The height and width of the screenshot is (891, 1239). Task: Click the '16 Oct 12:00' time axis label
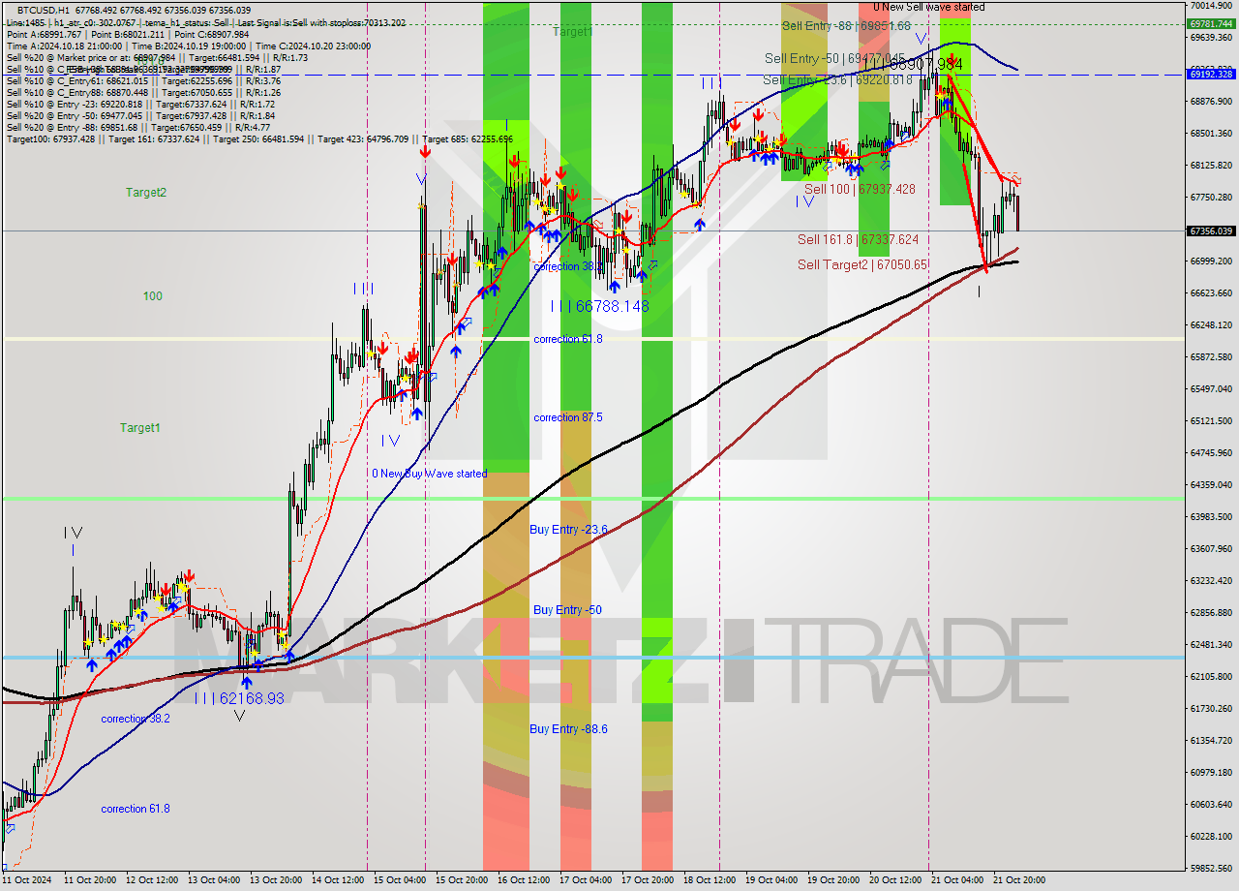point(524,880)
